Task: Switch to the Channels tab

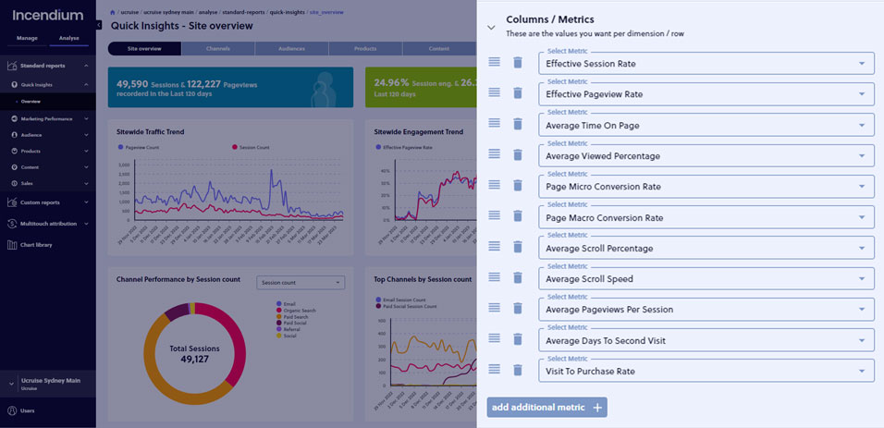Action: [x=218, y=48]
